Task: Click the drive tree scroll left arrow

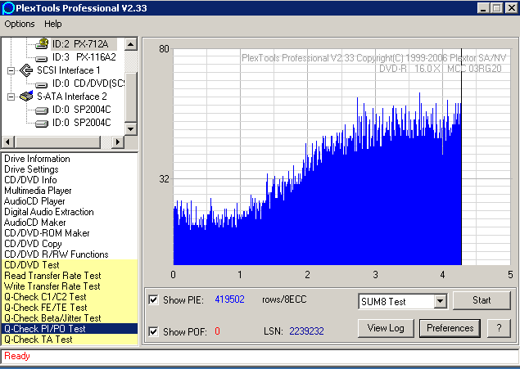Action: click(x=8, y=142)
